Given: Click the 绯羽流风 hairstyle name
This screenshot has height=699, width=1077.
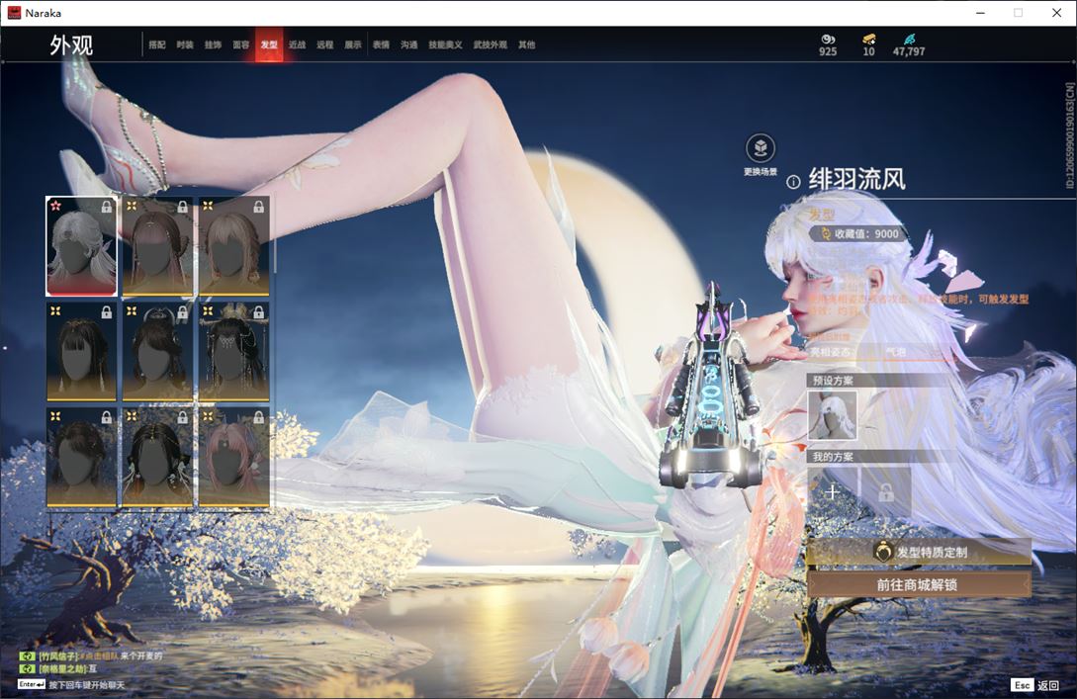Looking at the screenshot, I should coord(856,179).
